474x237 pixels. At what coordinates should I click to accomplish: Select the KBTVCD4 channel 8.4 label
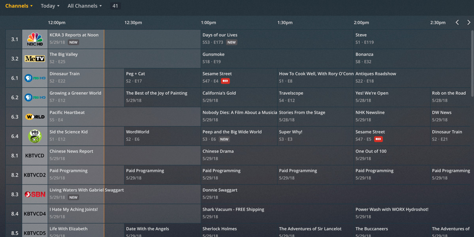[35, 214]
